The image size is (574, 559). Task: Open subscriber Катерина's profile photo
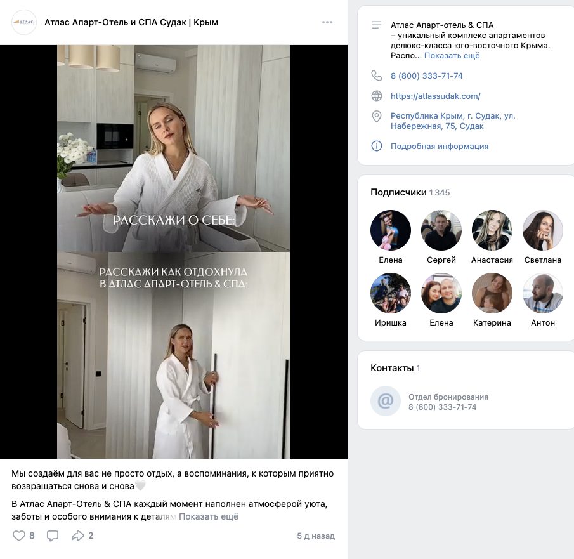coord(492,293)
